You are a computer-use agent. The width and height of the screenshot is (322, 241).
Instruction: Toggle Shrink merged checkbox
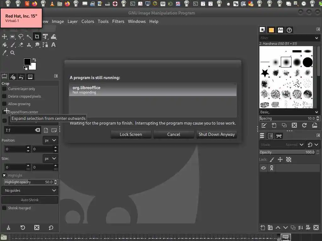[x=4, y=208]
